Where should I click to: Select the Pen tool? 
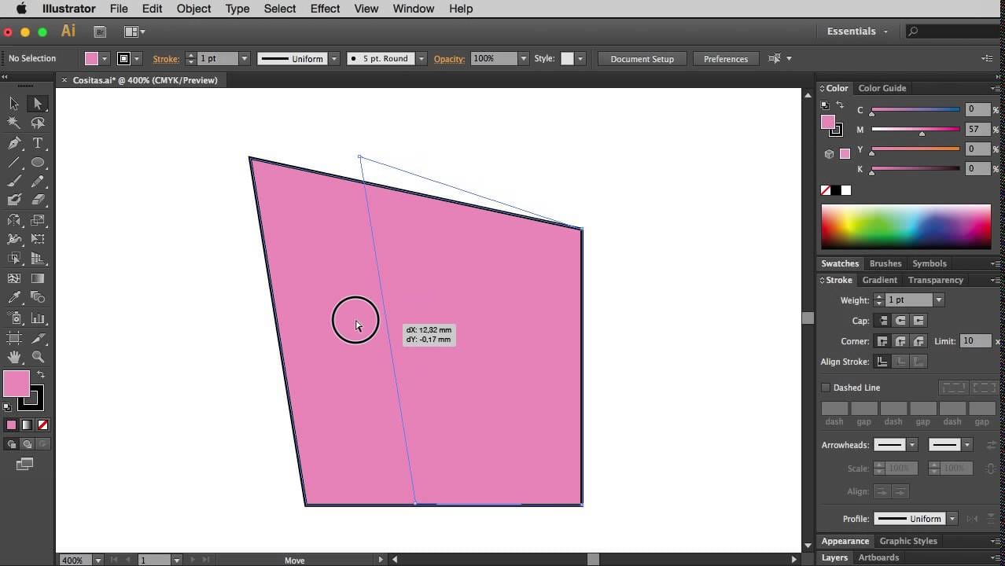click(14, 143)
